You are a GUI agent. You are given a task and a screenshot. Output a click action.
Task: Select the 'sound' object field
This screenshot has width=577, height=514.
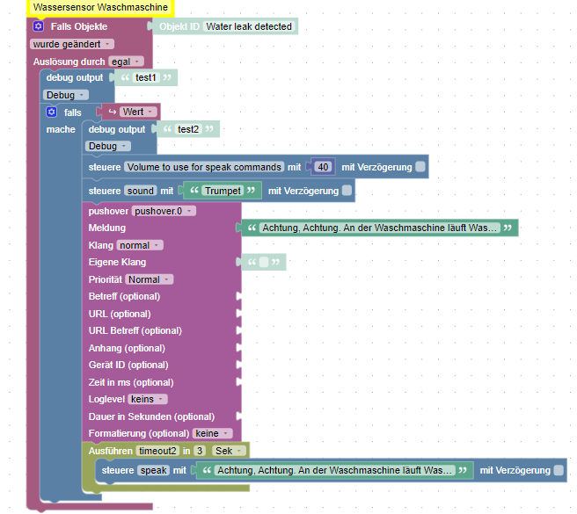pyautogui.click(x=140, y=191)
